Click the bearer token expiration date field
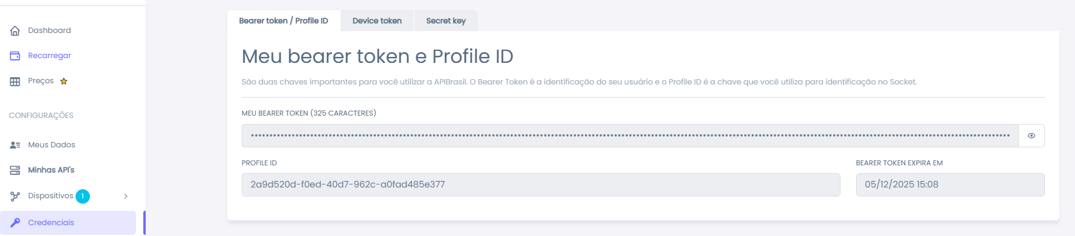The width and height of the screenshot is (1075, 236). [x=950, y=184]
